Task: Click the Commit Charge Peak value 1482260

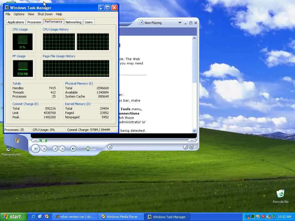Action: click(50, 117)
